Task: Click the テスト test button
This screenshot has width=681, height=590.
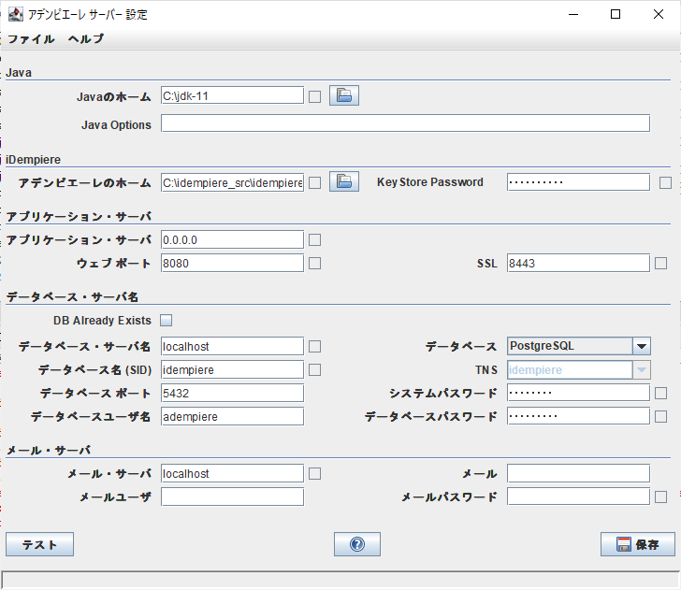Action: pyautogui.click(x=39, y=544)
